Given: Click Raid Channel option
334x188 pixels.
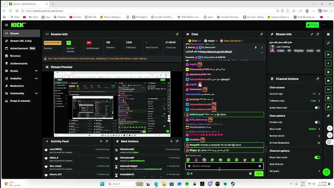Looking at the screenshot, I should coord(276,164).
